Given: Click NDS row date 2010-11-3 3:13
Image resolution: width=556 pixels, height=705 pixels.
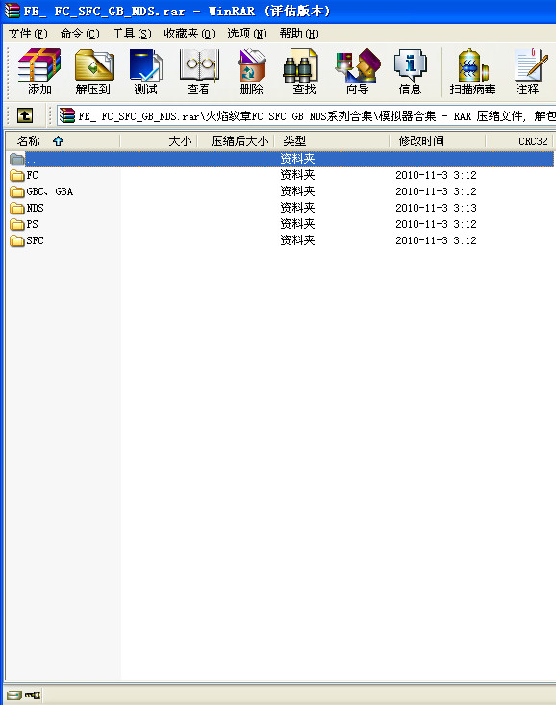Looking at the screenshot, I should (x=436, y=208).
